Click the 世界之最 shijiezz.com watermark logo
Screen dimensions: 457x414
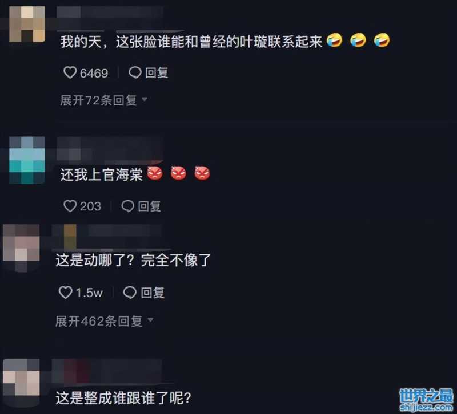426,400
